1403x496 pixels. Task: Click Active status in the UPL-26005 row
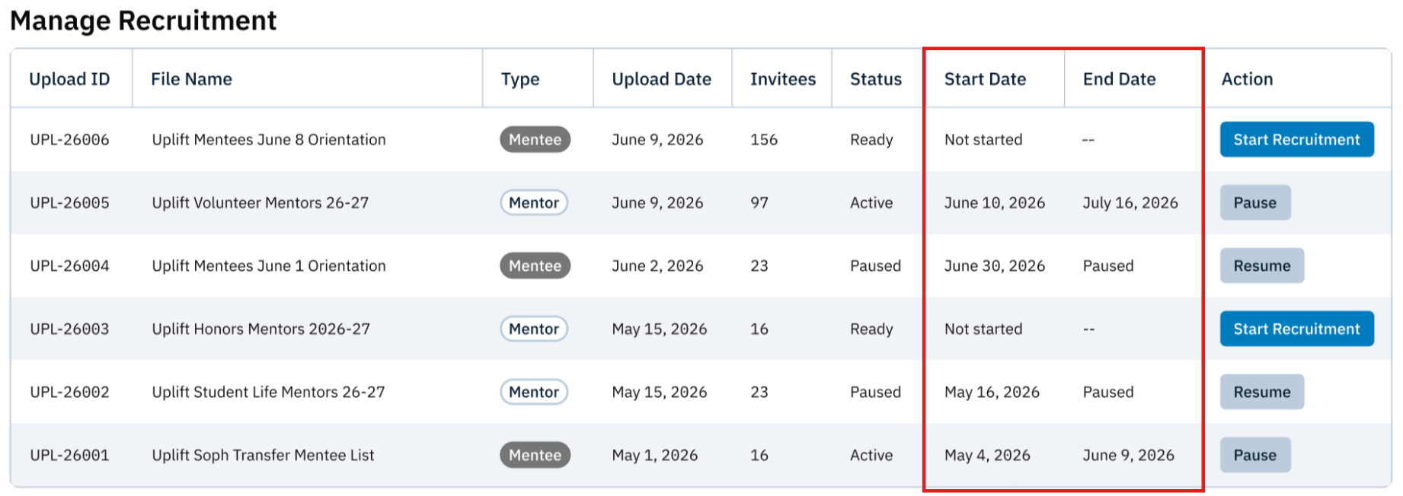coord(871,202)
